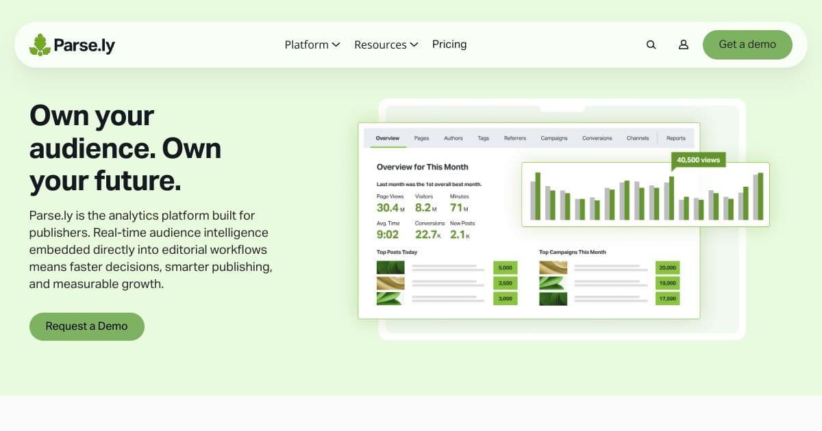Expand the Platform dropdown
Image resolution: width=822 pixels, height=431 pixels.
tap(312, 44)
